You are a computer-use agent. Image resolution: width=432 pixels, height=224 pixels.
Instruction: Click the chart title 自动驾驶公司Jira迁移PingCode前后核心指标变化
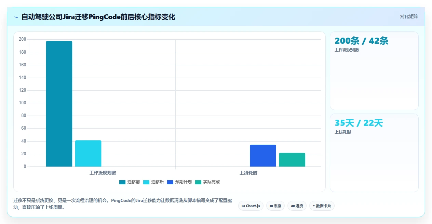tap(98, 17)
